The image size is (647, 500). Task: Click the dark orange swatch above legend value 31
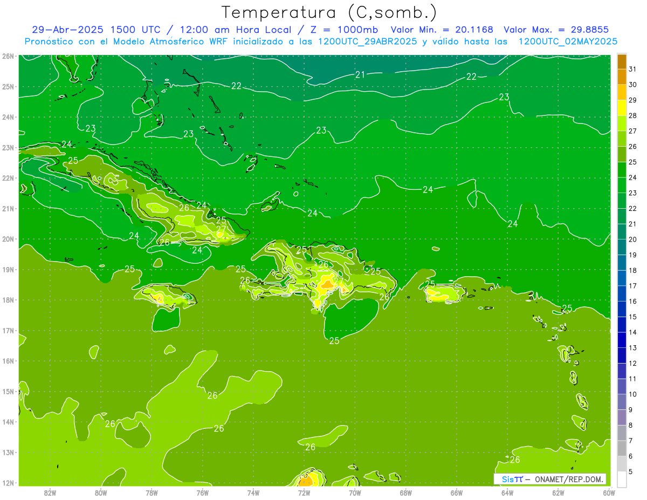coord(622,61)
